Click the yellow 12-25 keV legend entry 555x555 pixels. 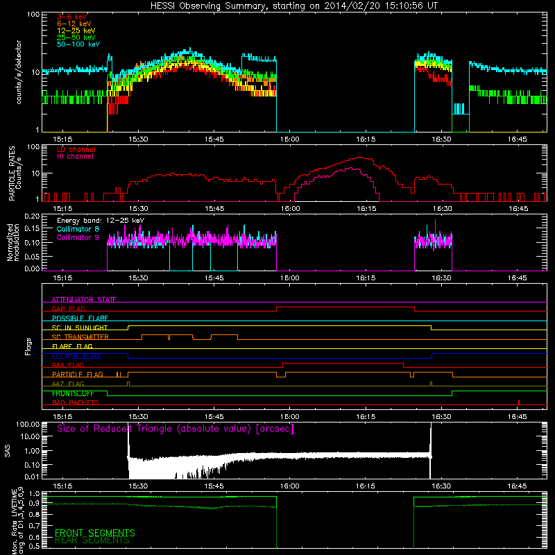pyautogui.click(x=76, y=31)
